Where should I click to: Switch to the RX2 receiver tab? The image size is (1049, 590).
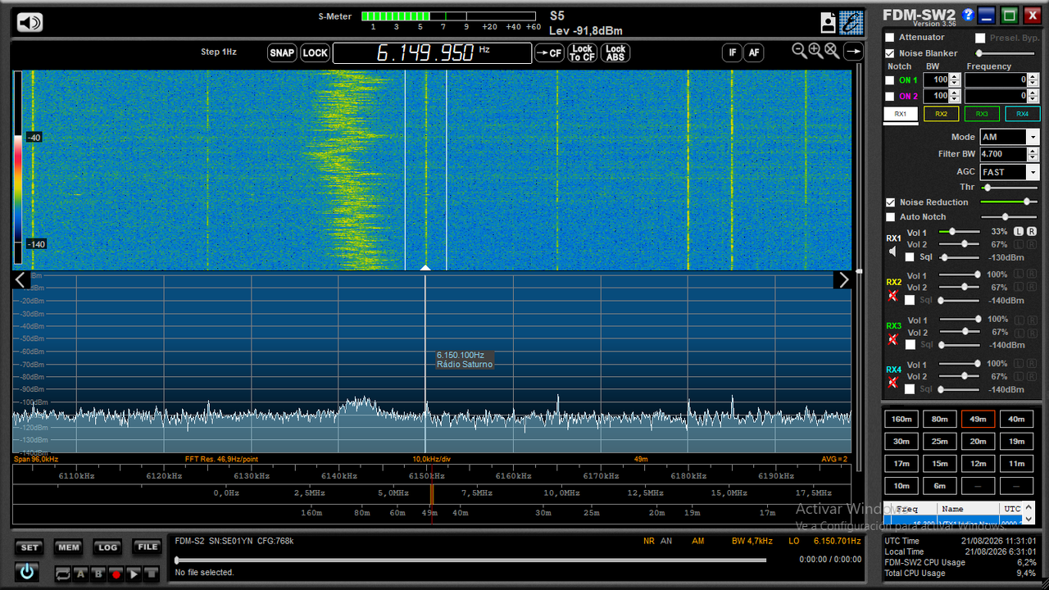coord(941,114)
